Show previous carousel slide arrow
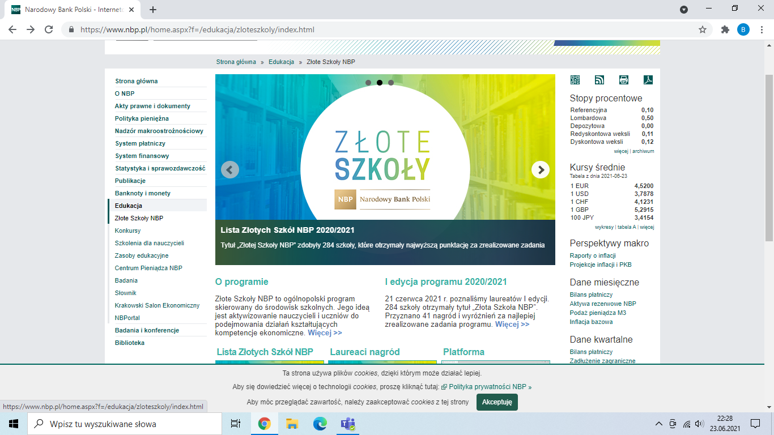Viewport: 774px width, 435px height. [x=230, y=169]
